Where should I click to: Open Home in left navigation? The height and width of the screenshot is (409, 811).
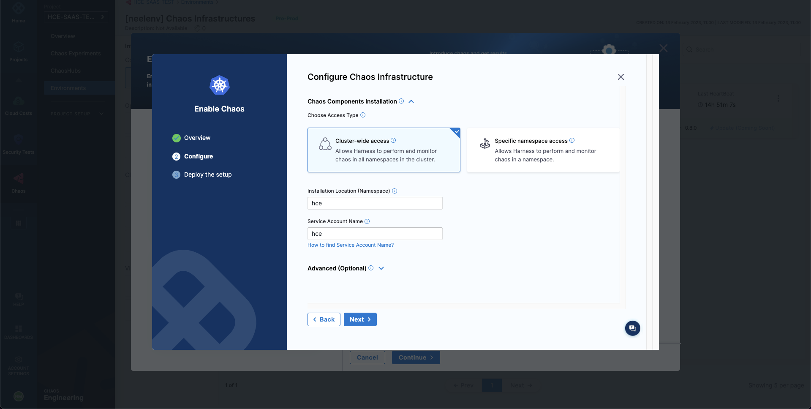pos(19,12)
